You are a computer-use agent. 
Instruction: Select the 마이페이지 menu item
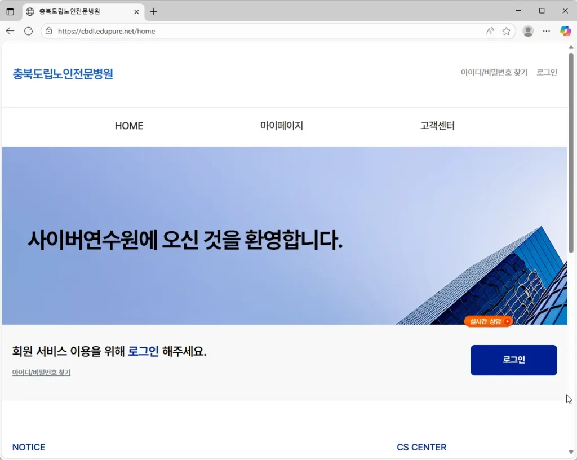coord(281,126)
